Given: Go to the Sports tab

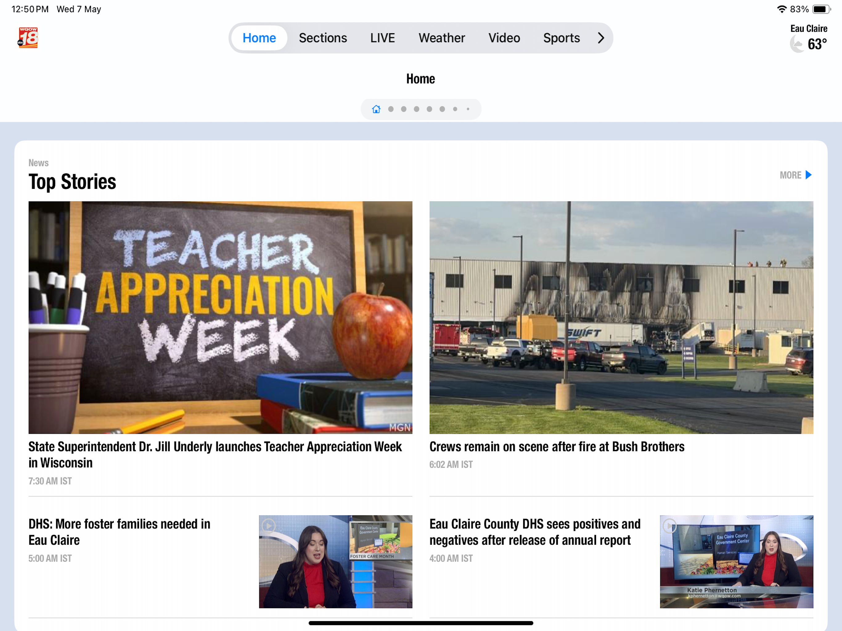Looking at the screenshot, I should (x=562, y=38).
